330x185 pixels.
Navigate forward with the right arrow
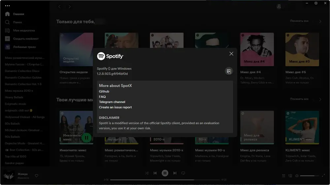tap(69, 7)
